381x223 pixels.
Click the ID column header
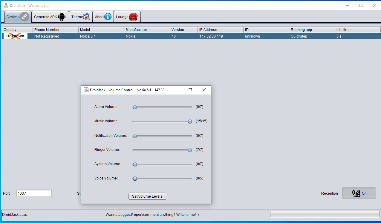click(266, 30)
